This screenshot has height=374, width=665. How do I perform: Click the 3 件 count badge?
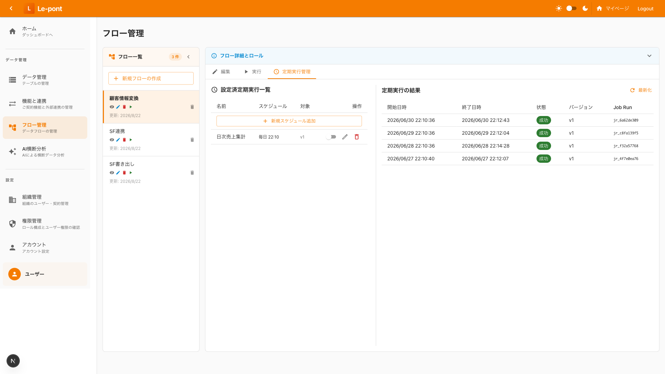point(175,57)
